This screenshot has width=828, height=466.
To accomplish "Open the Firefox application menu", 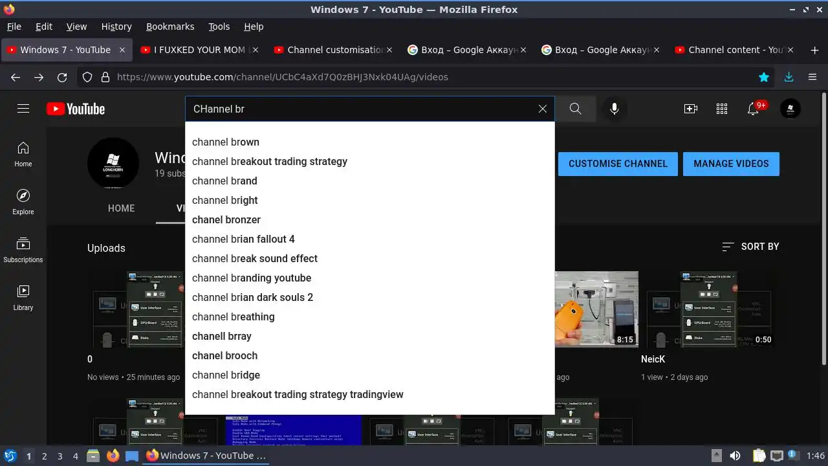I will [x=812, y=77].
